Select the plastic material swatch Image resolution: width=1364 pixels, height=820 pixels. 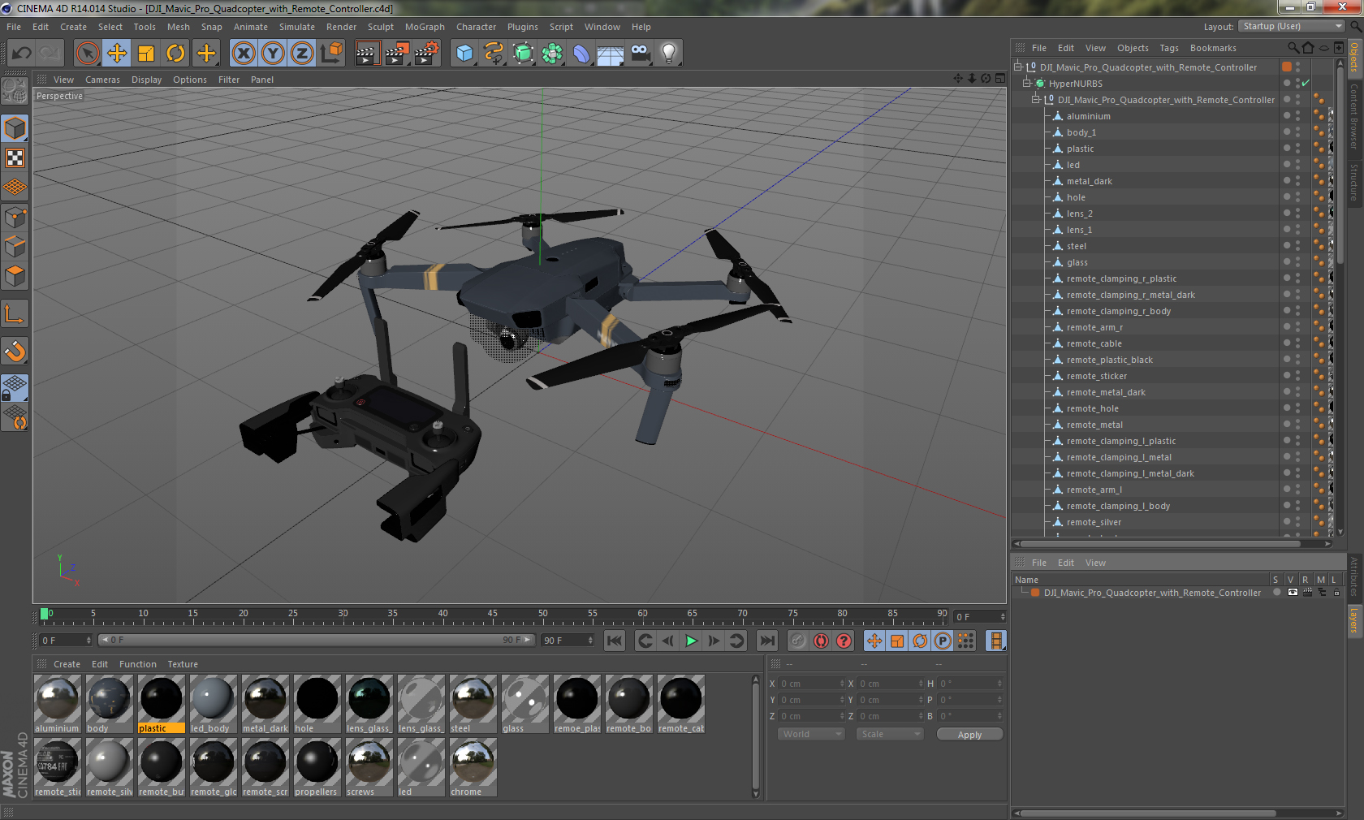coord(162,704)
